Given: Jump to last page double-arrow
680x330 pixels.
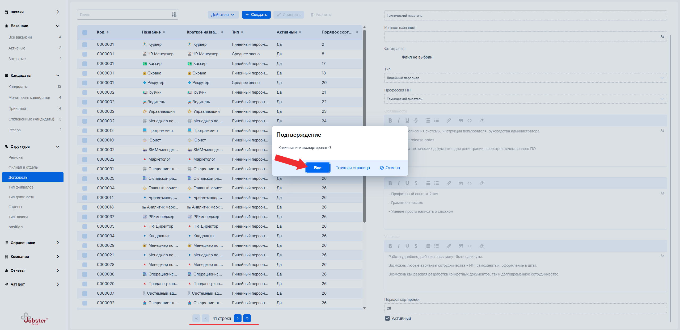Looking at the screenshot, I should coord(247,318).
